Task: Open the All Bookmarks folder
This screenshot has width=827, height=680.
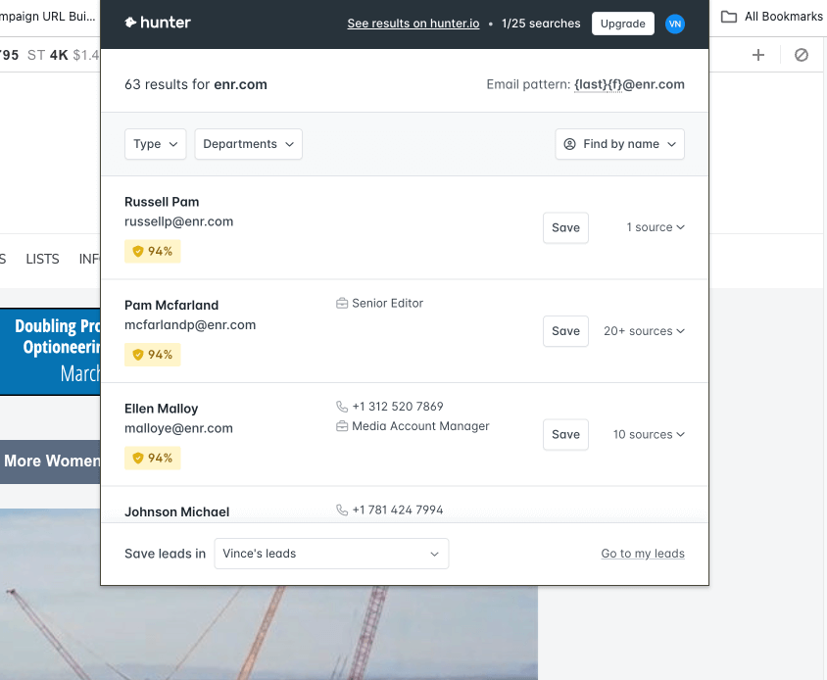Action: pos(771,17)
